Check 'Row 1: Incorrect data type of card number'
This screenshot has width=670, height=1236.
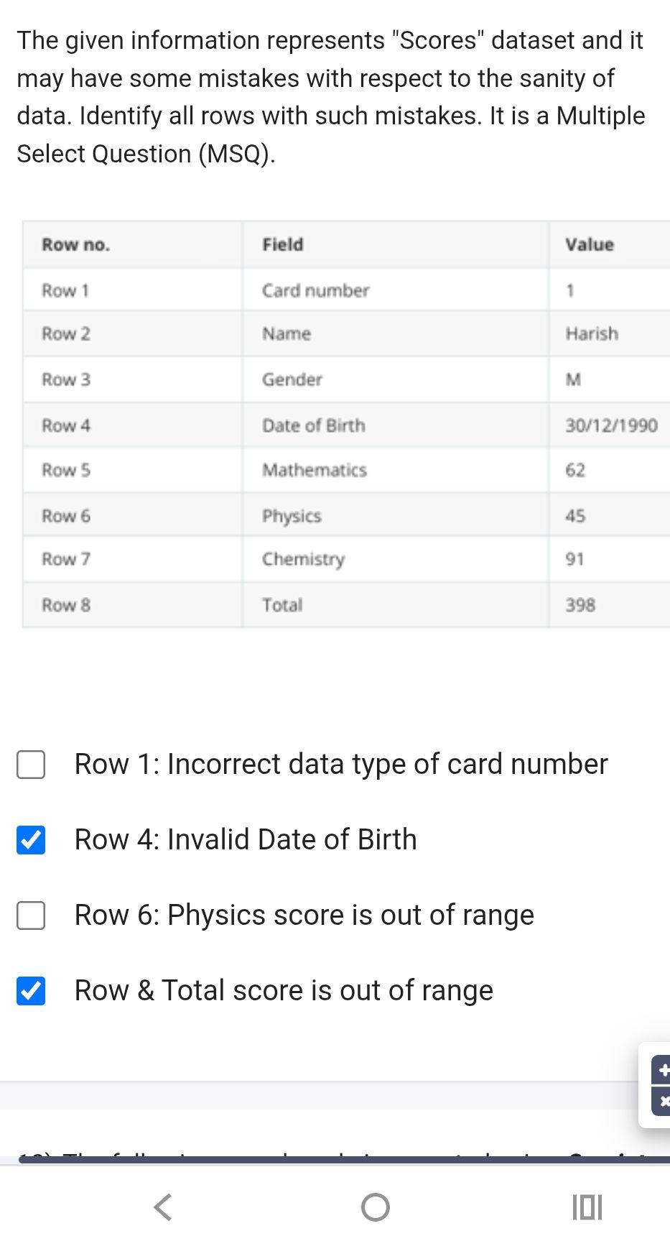tap(30, 765)
